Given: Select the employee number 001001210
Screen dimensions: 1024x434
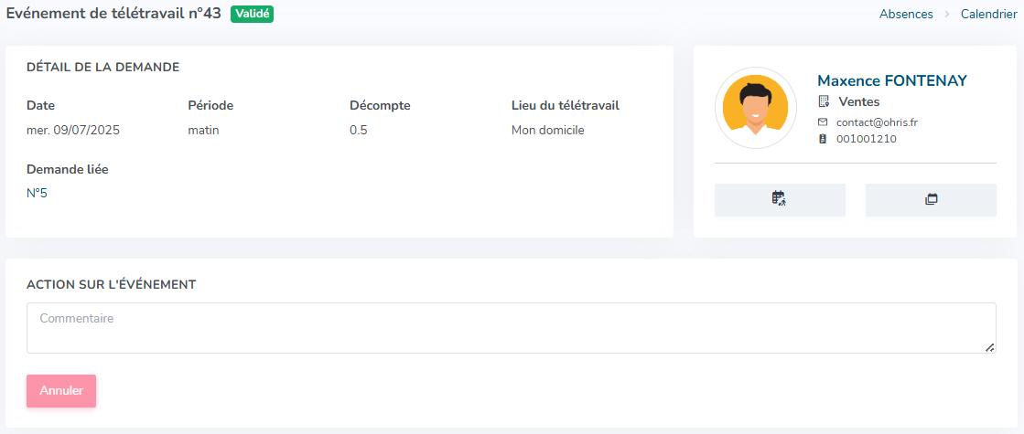Looking at the screenshot, I should (x=867, y=139).
